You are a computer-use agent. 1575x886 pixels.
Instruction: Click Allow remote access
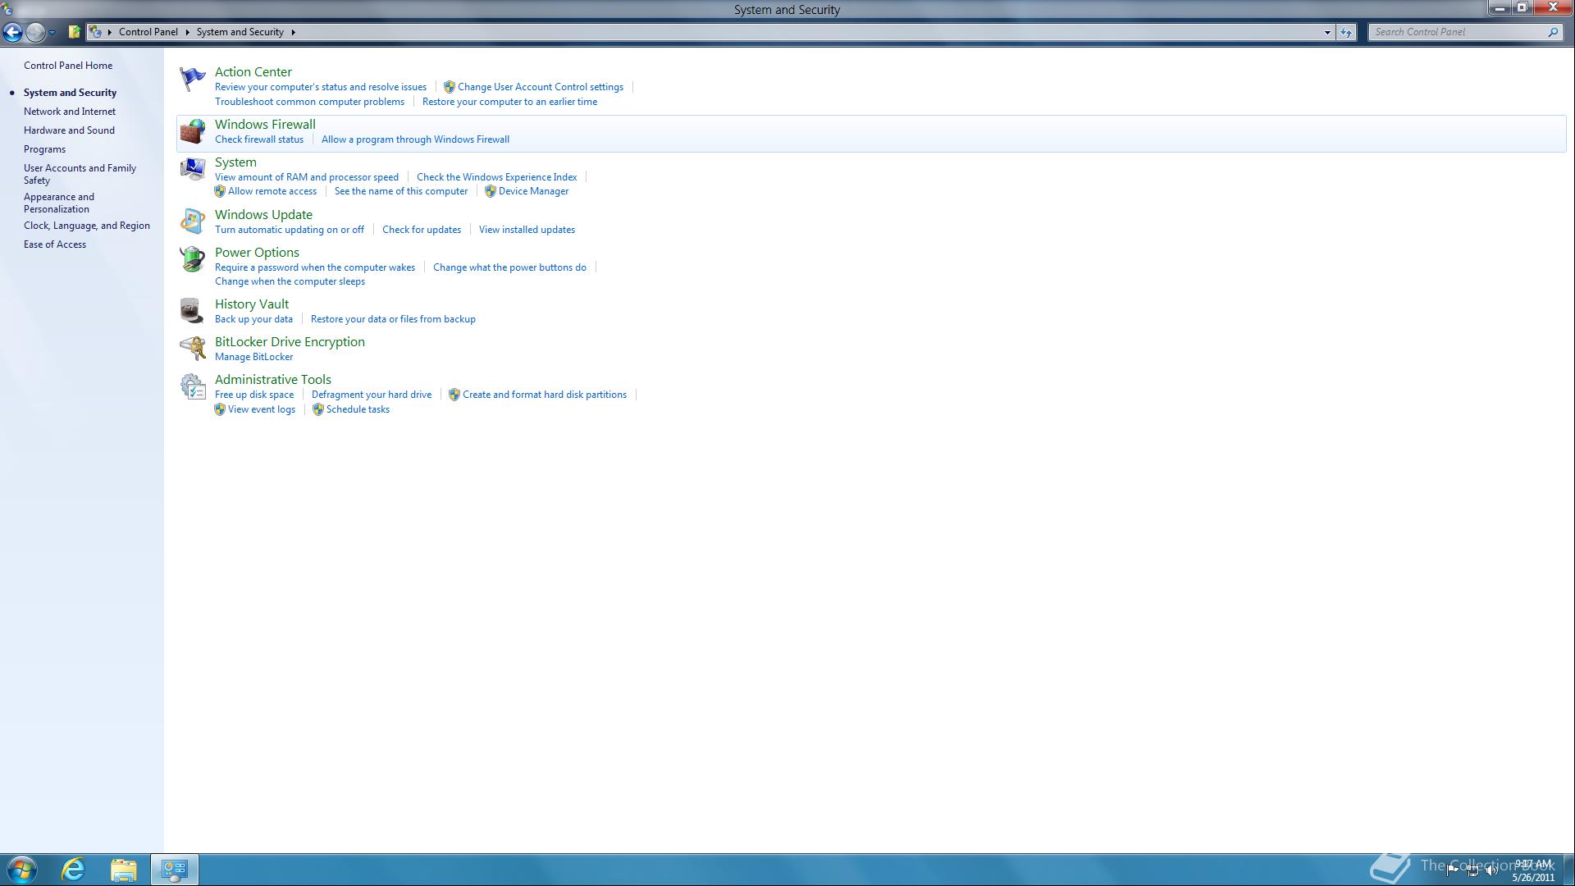click(272, 191)
